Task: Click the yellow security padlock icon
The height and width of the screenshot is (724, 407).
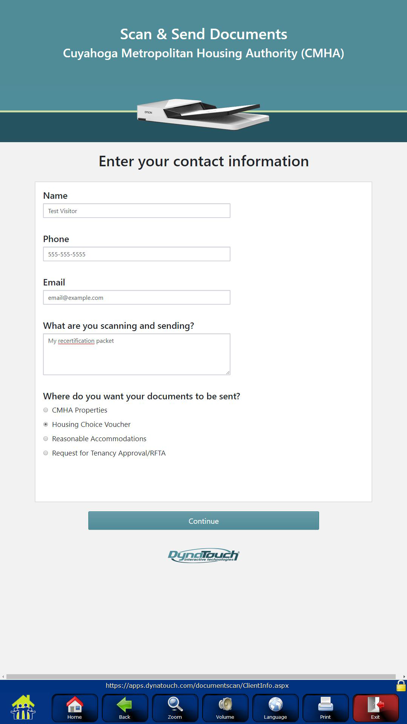Action: pos(401,686)
